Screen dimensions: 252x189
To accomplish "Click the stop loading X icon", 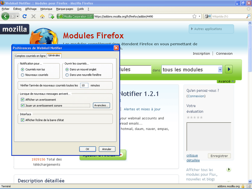I will 33,16.
